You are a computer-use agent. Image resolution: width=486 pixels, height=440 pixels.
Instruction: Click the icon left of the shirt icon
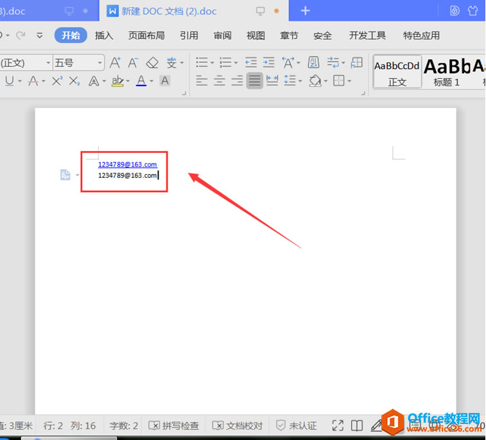pyautogui.click(x=455, y=11)
